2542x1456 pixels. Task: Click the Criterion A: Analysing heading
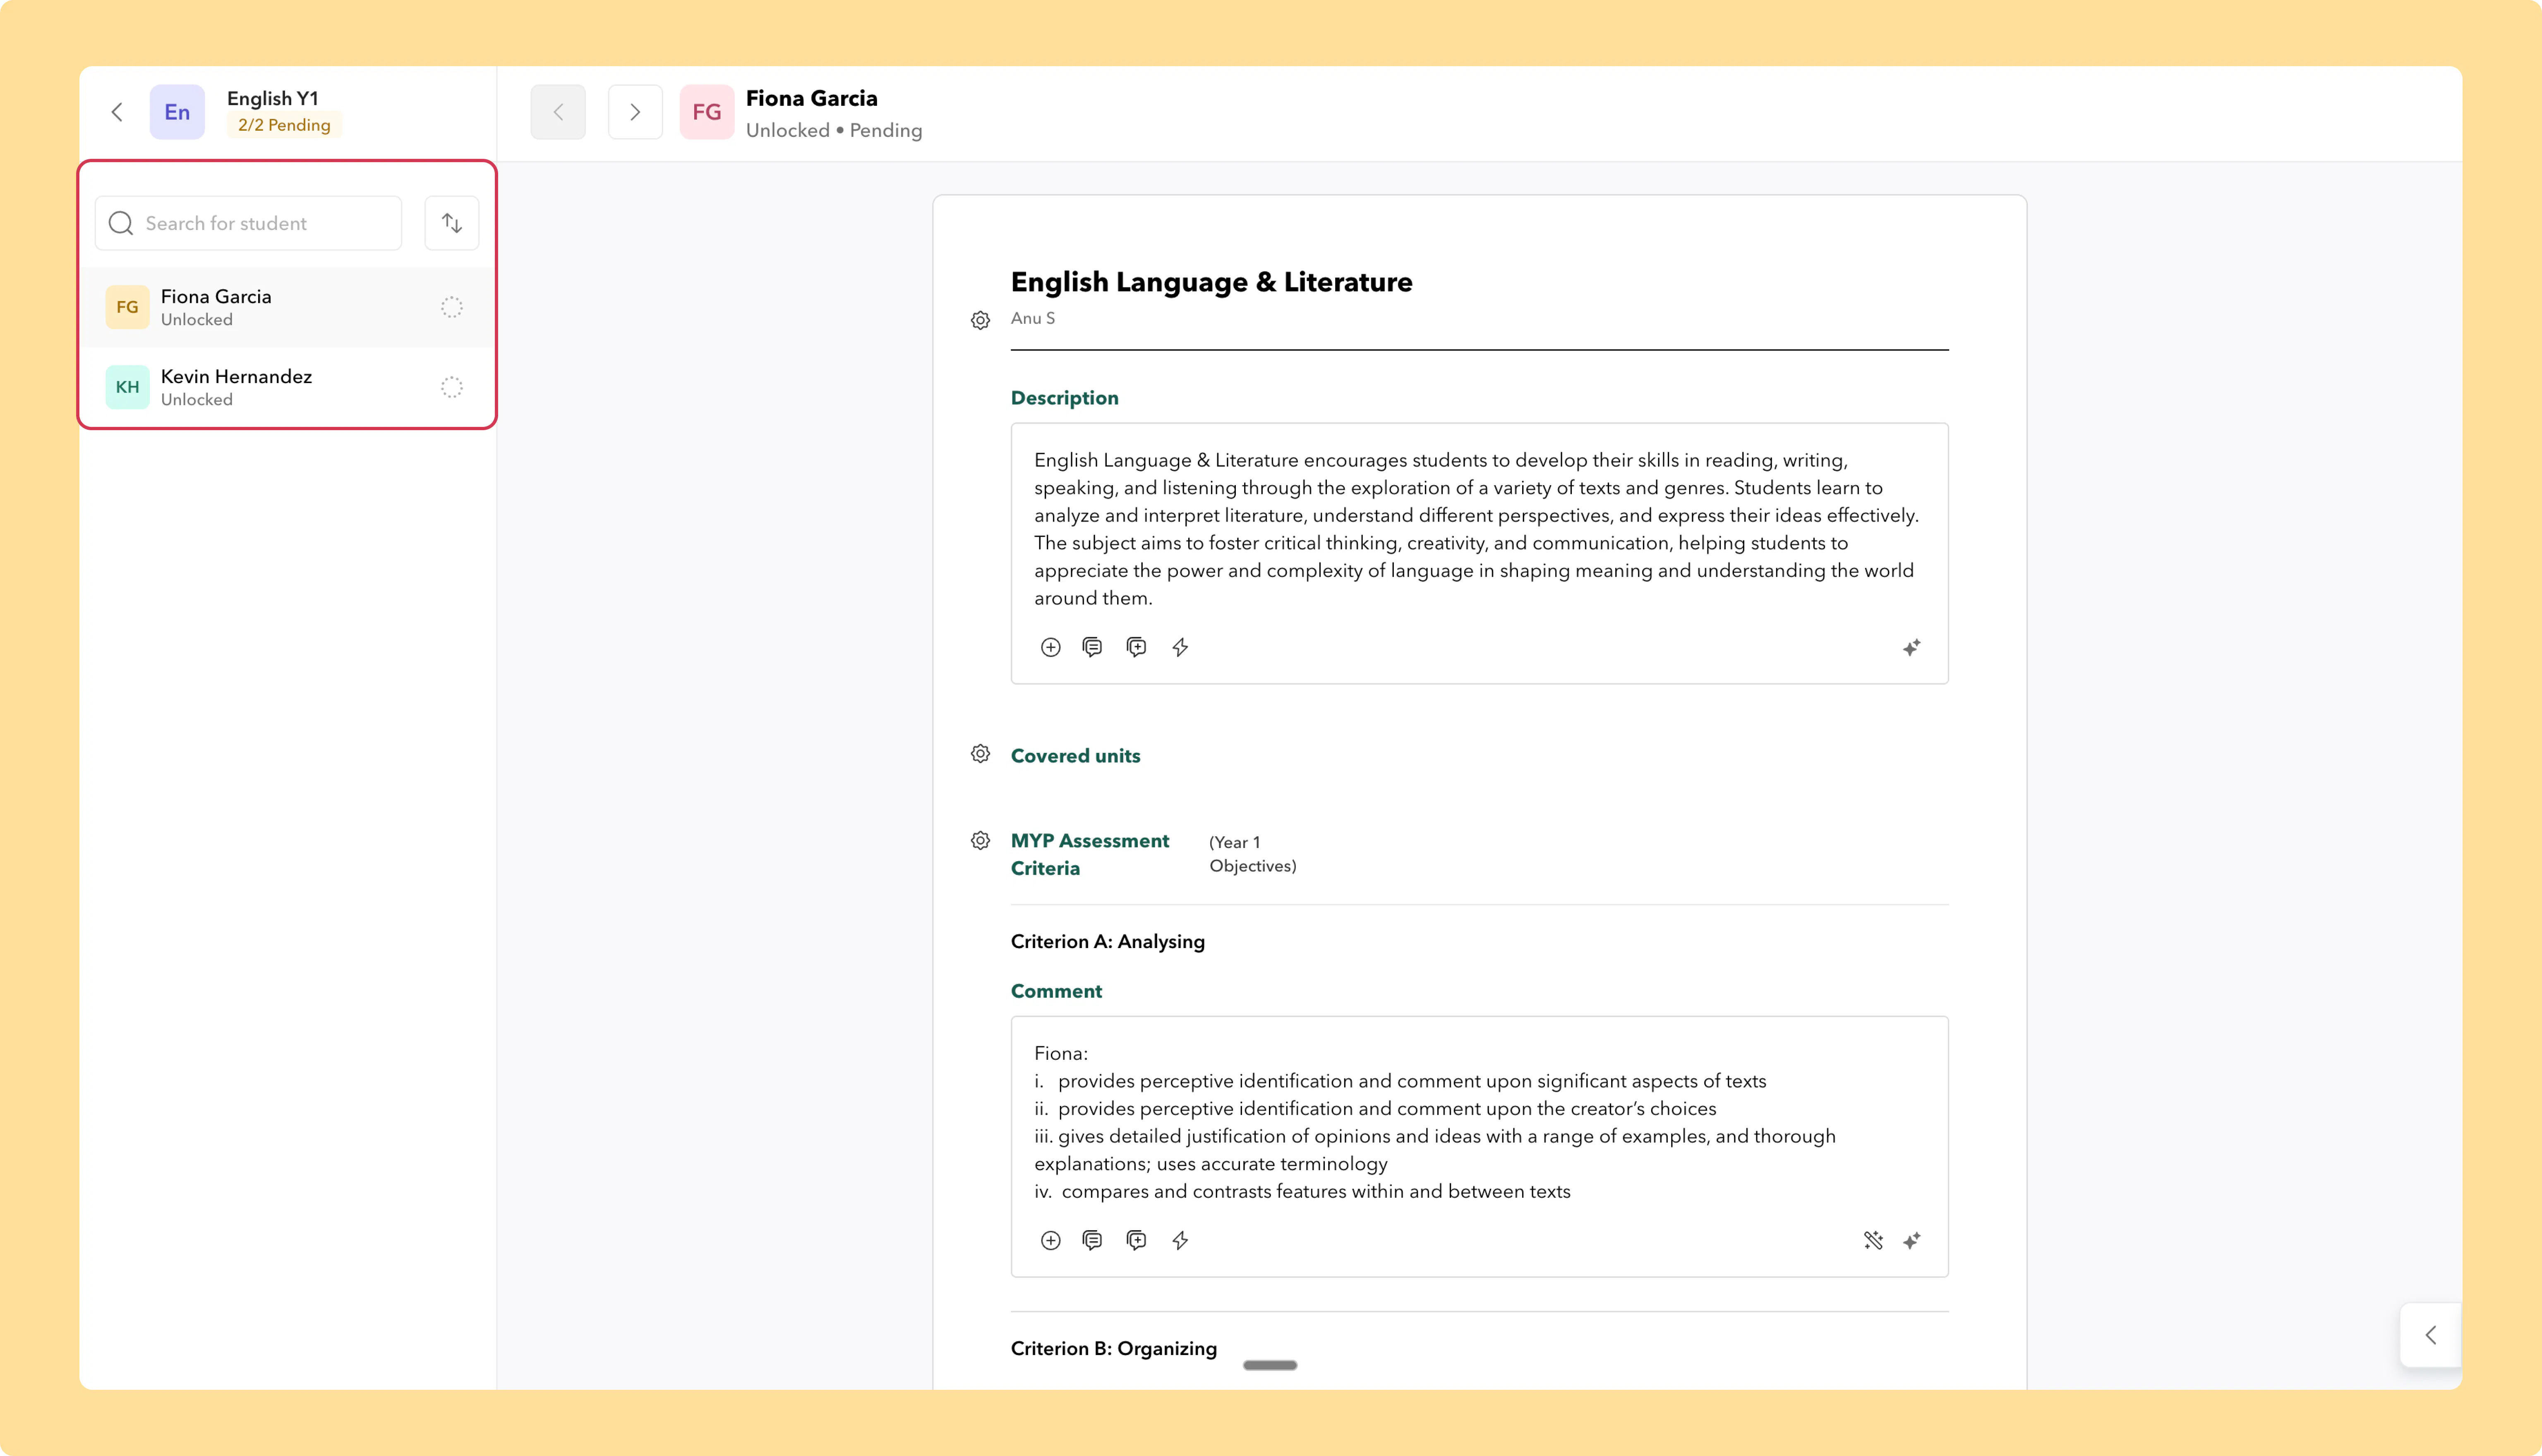coord(1107,941)
